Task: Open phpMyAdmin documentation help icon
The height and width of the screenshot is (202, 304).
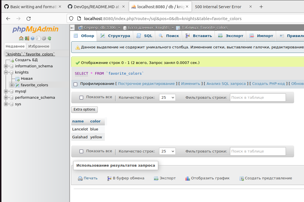Action: pyautogui.click(x=32, y=38)
